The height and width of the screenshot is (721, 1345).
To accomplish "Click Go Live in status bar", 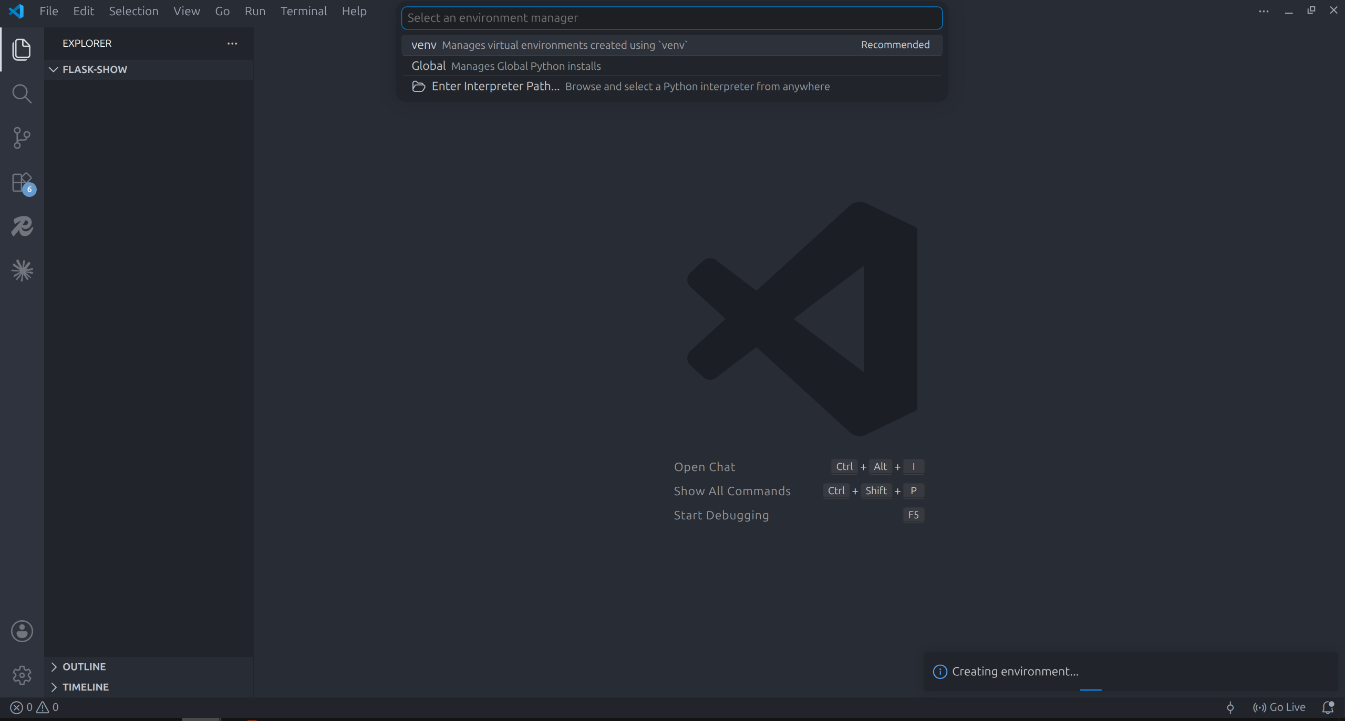I will [x=1279, y=707].
